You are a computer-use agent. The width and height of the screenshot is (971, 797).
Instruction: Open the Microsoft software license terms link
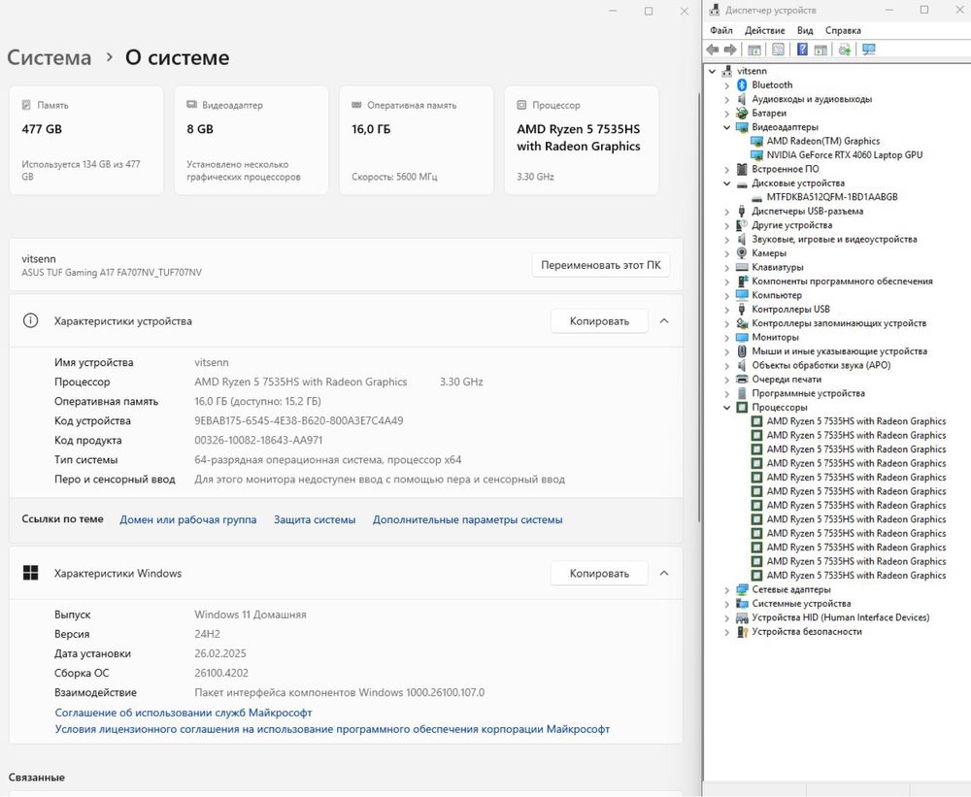click(332, 729)
